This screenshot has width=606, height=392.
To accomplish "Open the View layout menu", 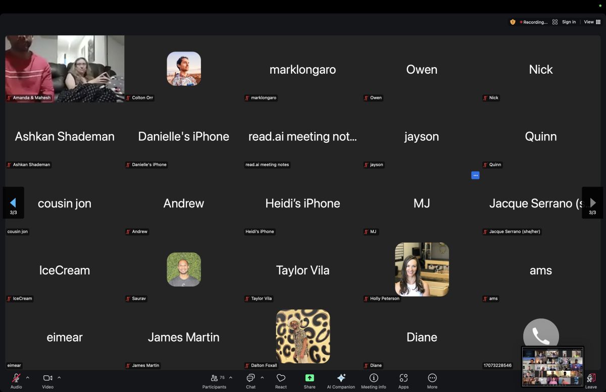I will [x=592, y=22].
